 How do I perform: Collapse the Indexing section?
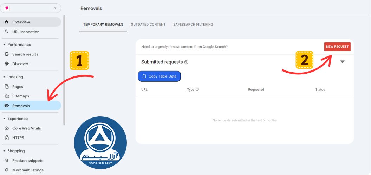(x=4, y=77)
